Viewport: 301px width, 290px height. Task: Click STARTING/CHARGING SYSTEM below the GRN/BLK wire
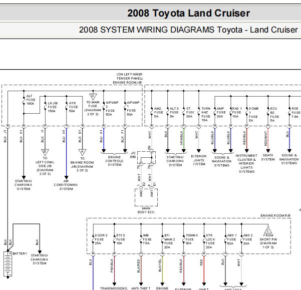[x=175, y=161]
